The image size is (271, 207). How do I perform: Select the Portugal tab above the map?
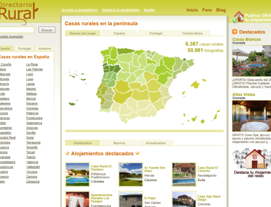(x=156, y=33)
